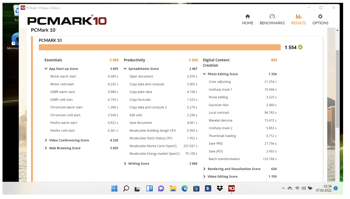Click the GIMP cold start row

84,99
